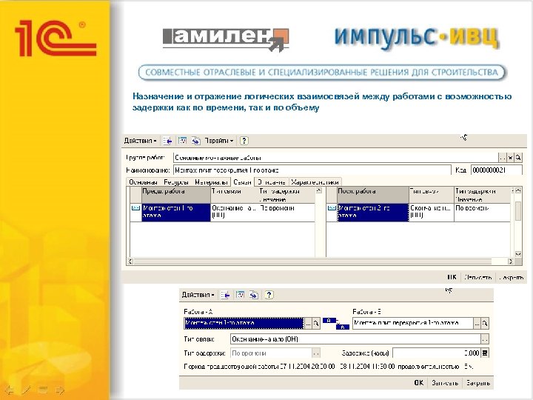Switch to the Основная tab
The image size is (533, 400).
(143, 182)
